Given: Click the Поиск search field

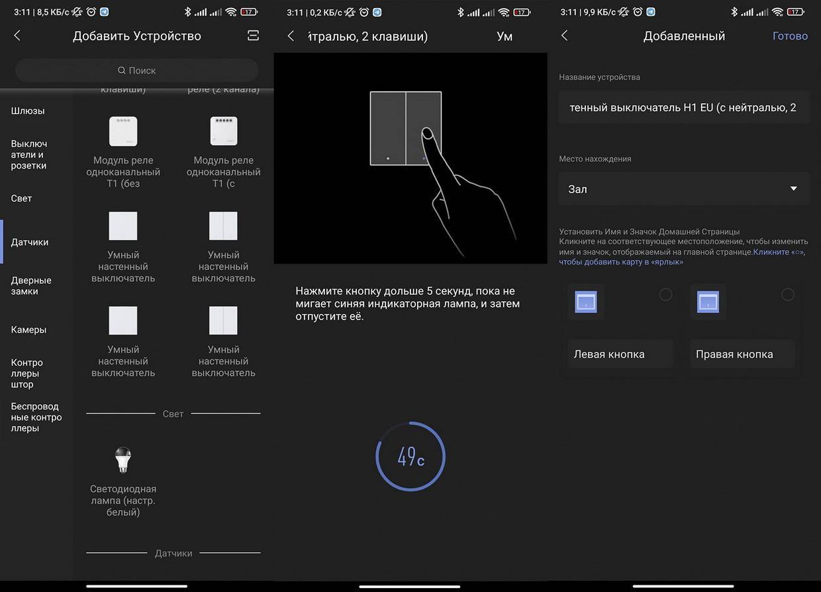Looking at the screenshot, I should (137, 70).
